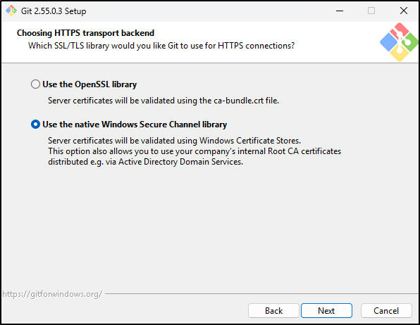The height and width of the screenshot is (325, 420).
Task: Click the 'Git 2.55.0.3 Setup' title text
Action: pyautogui.click(x=54, y=11)
